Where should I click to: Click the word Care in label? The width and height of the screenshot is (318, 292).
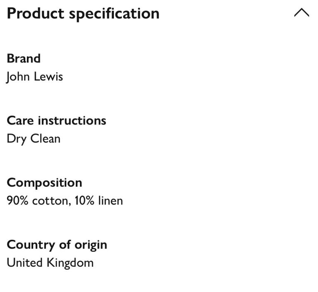click(x=20, y=121)
